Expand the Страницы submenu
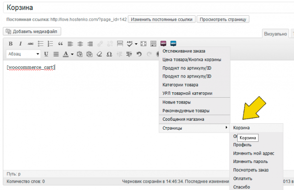This screenshot has width=294, height=190. pos(195,128)
